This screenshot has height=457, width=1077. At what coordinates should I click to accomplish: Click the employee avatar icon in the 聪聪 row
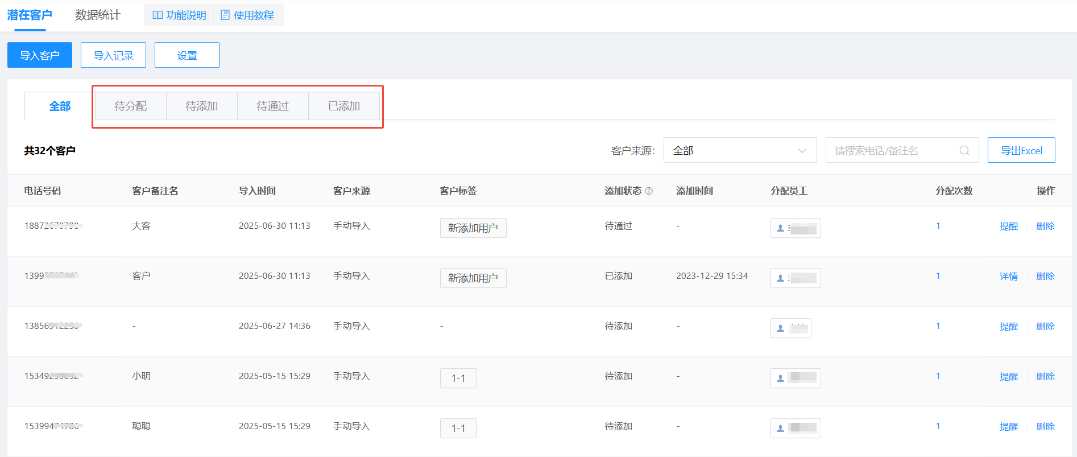pyautogui.click(x=780, y=429)
